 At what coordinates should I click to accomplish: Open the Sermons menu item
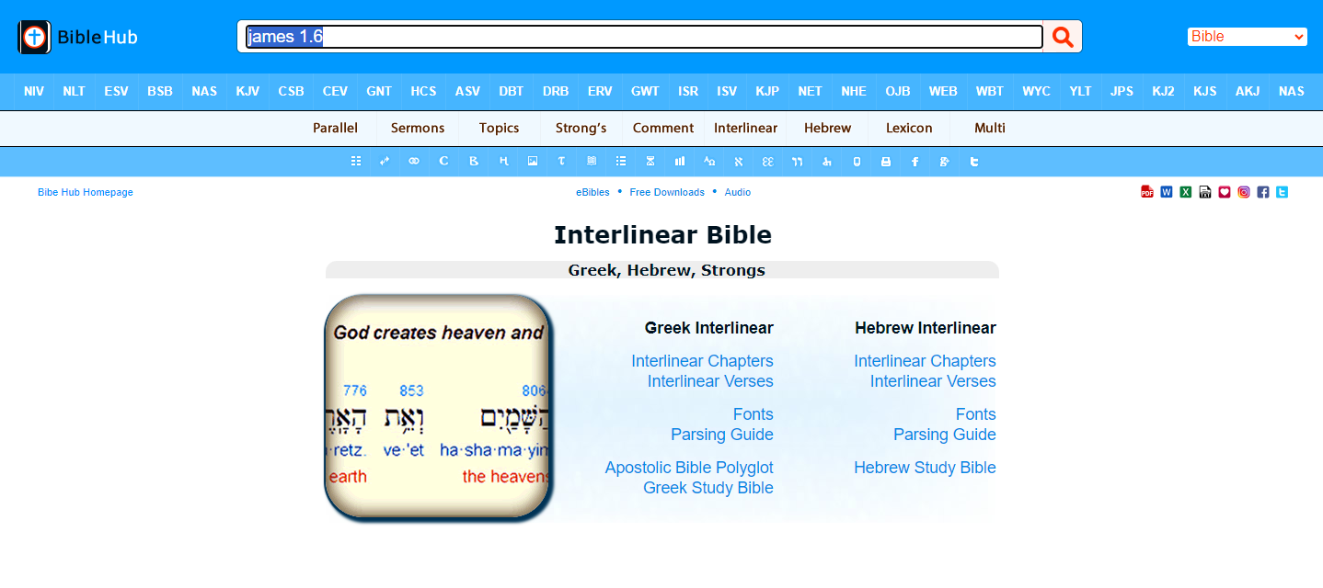click(x=418, y=128)
